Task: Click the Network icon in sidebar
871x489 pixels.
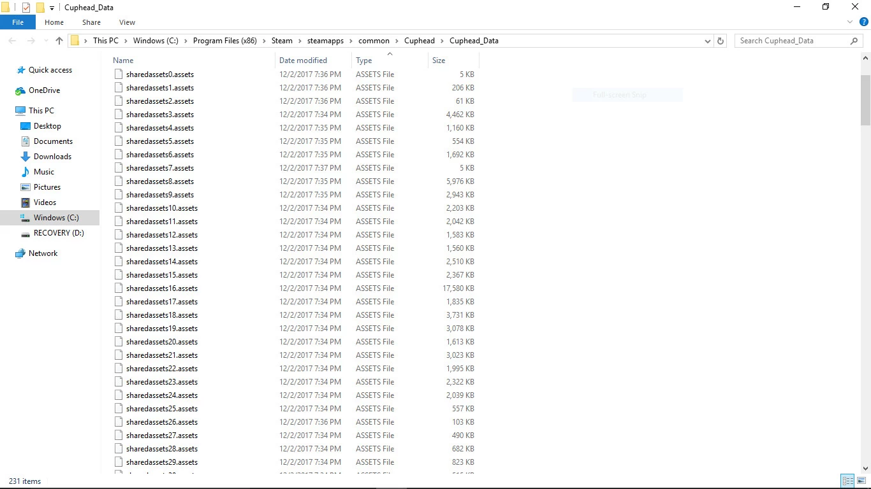Action: (x=20, y=253)
